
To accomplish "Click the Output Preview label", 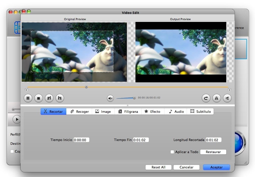I will (x=180, y=19).
